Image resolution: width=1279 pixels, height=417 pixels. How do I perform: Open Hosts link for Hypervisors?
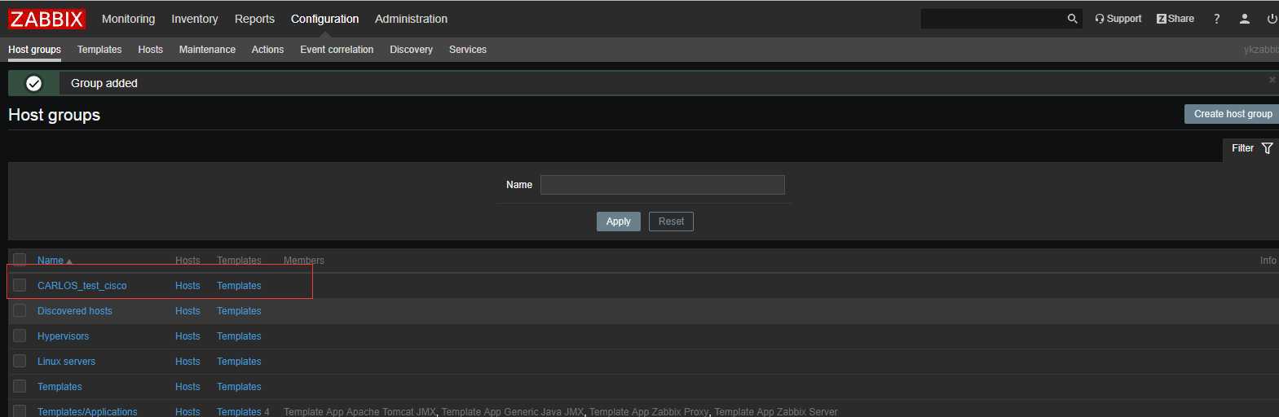[187, 336]
